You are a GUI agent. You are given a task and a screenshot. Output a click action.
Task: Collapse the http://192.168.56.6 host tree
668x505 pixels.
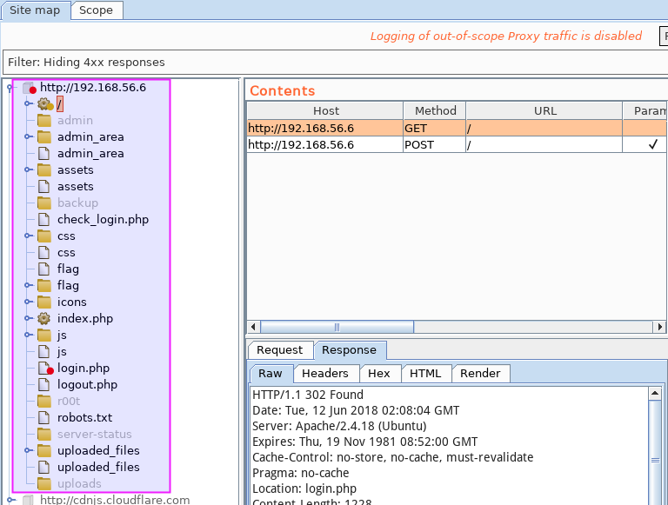(x=10, y=88)
